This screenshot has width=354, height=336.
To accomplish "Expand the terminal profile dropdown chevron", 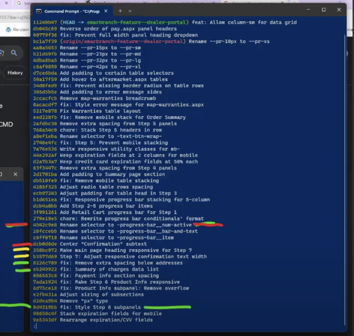I will [x=130, y=11].
